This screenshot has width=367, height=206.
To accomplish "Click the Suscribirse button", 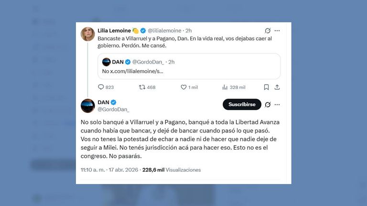I will coord(242,104).
